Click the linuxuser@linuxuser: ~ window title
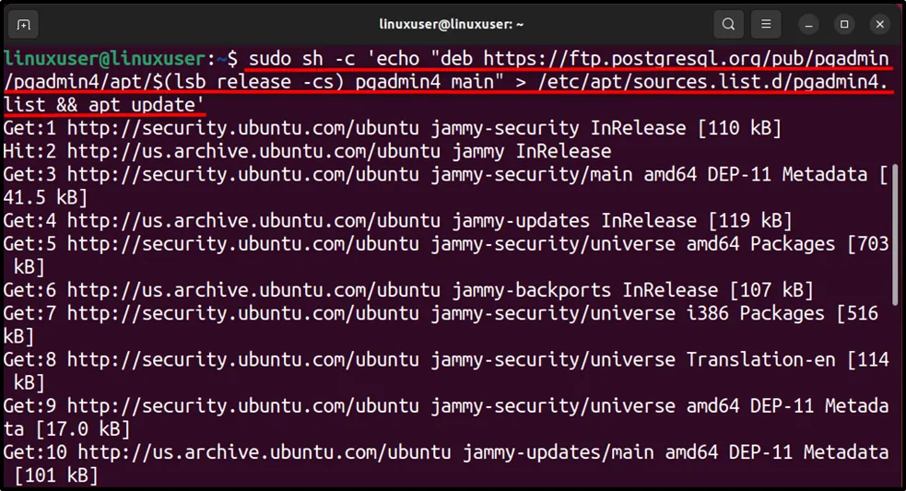This screenshot has height=491, width=906. (452, 24)
